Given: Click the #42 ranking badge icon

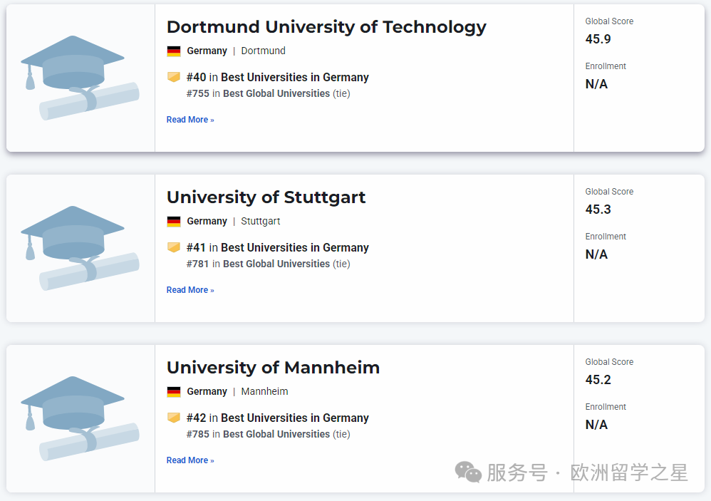Looking at the screenshot, I should click(x=174, y=418).
